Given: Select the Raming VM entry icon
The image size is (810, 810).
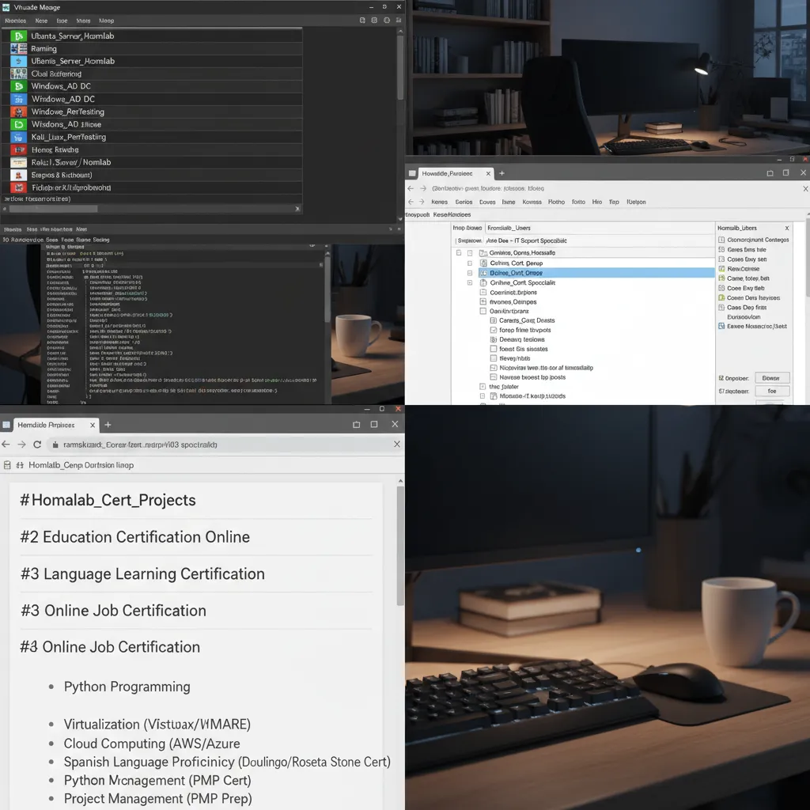Looking at the screenshot, I should point(17,48).
